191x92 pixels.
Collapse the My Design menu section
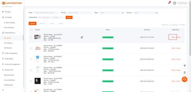21,17
